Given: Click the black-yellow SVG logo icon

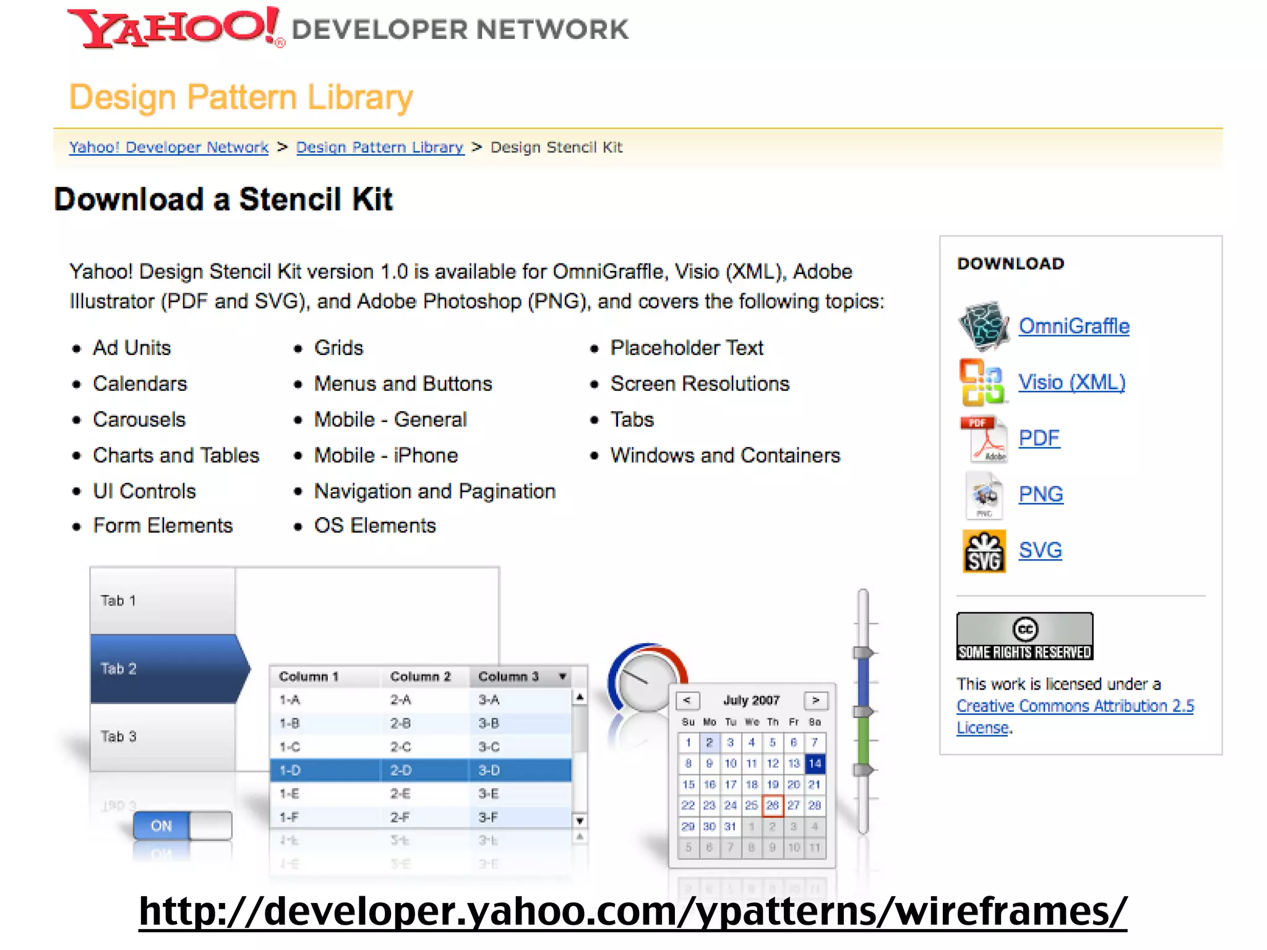Looking at the screenshot, I should coord(984,550).
